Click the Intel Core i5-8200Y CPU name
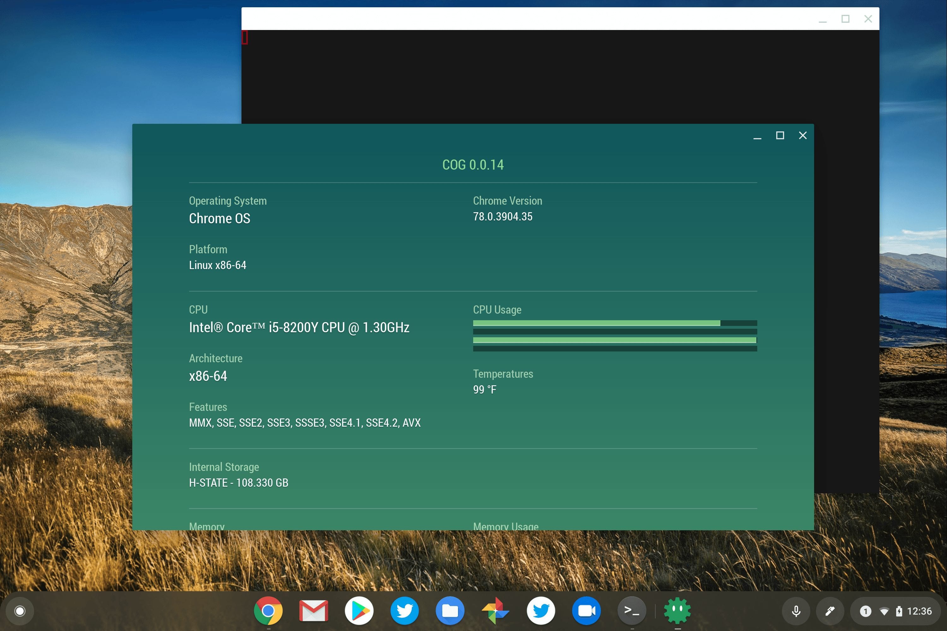This screenshot has width=947, height=631. click(299, 328)
